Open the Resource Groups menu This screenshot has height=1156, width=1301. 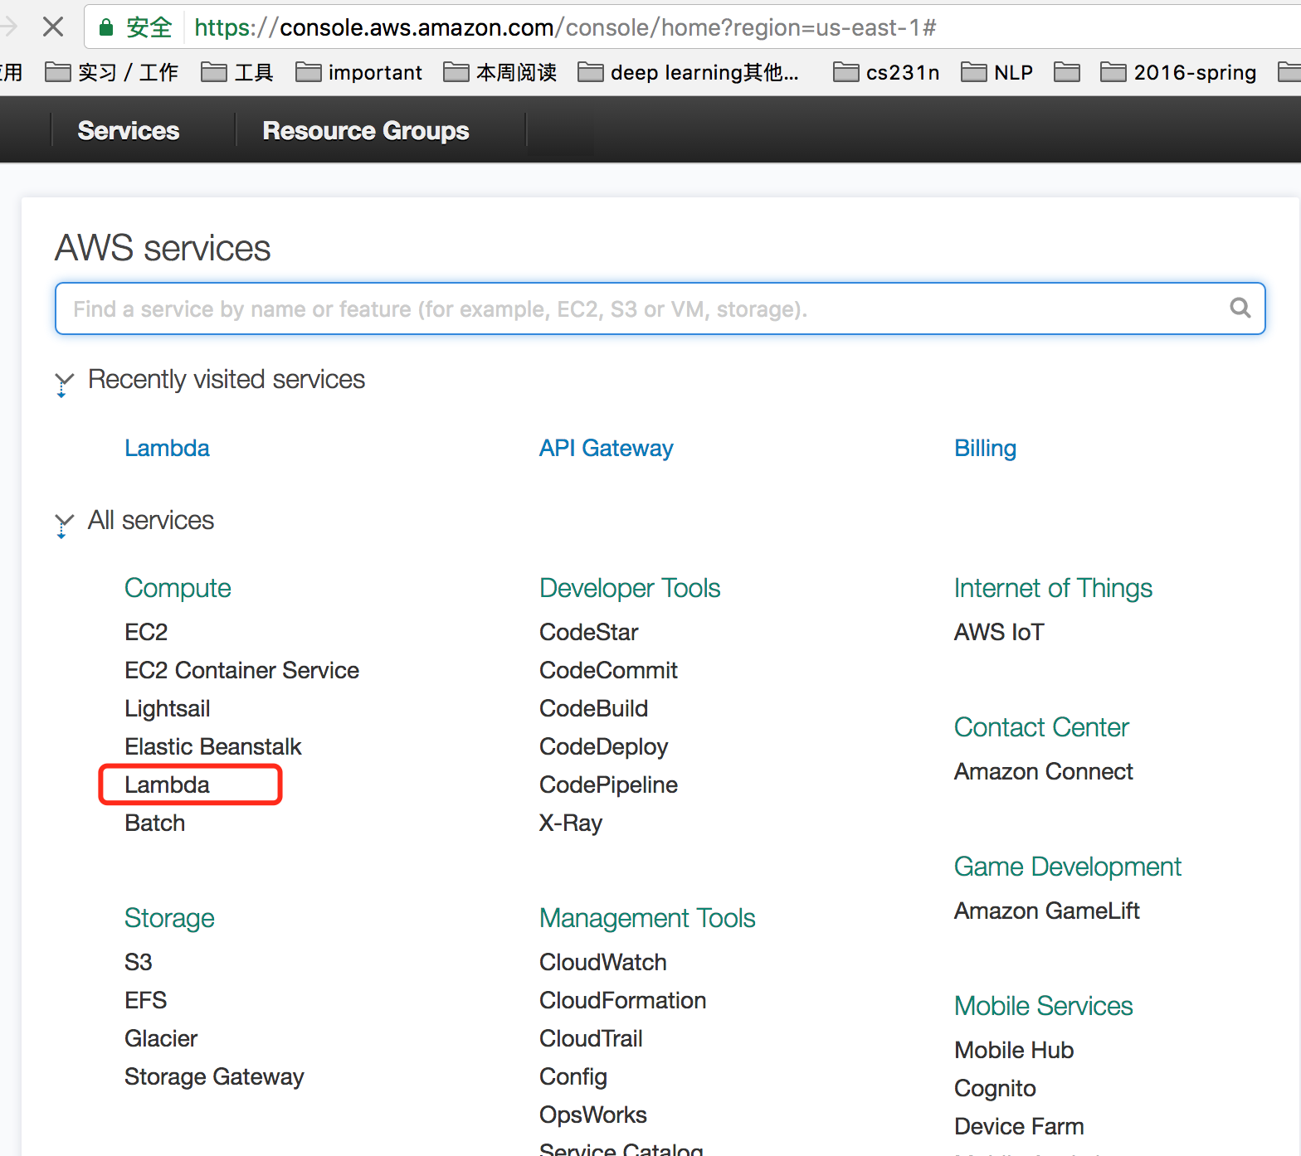click(x=366, y=130)
